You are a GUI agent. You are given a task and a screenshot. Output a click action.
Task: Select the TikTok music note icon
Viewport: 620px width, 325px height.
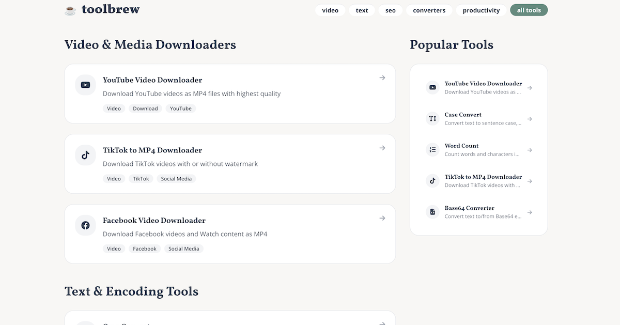pos(85,154)
